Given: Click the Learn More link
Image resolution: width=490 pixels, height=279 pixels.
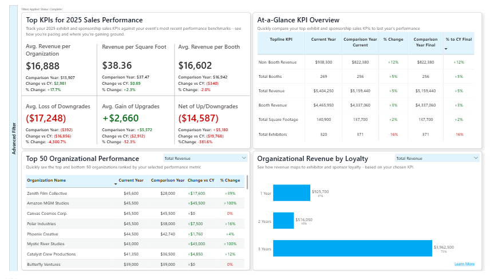Looking at the screenshot, I should point(464,264).
